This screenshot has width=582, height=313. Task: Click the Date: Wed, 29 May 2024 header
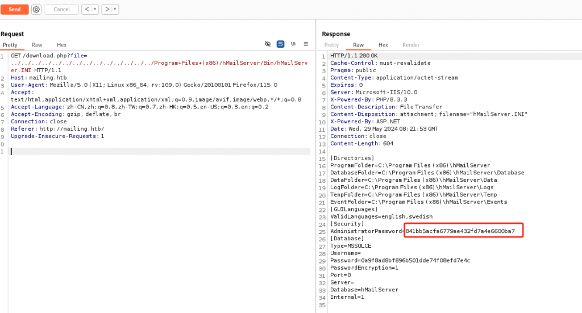(x=384, y=129)
